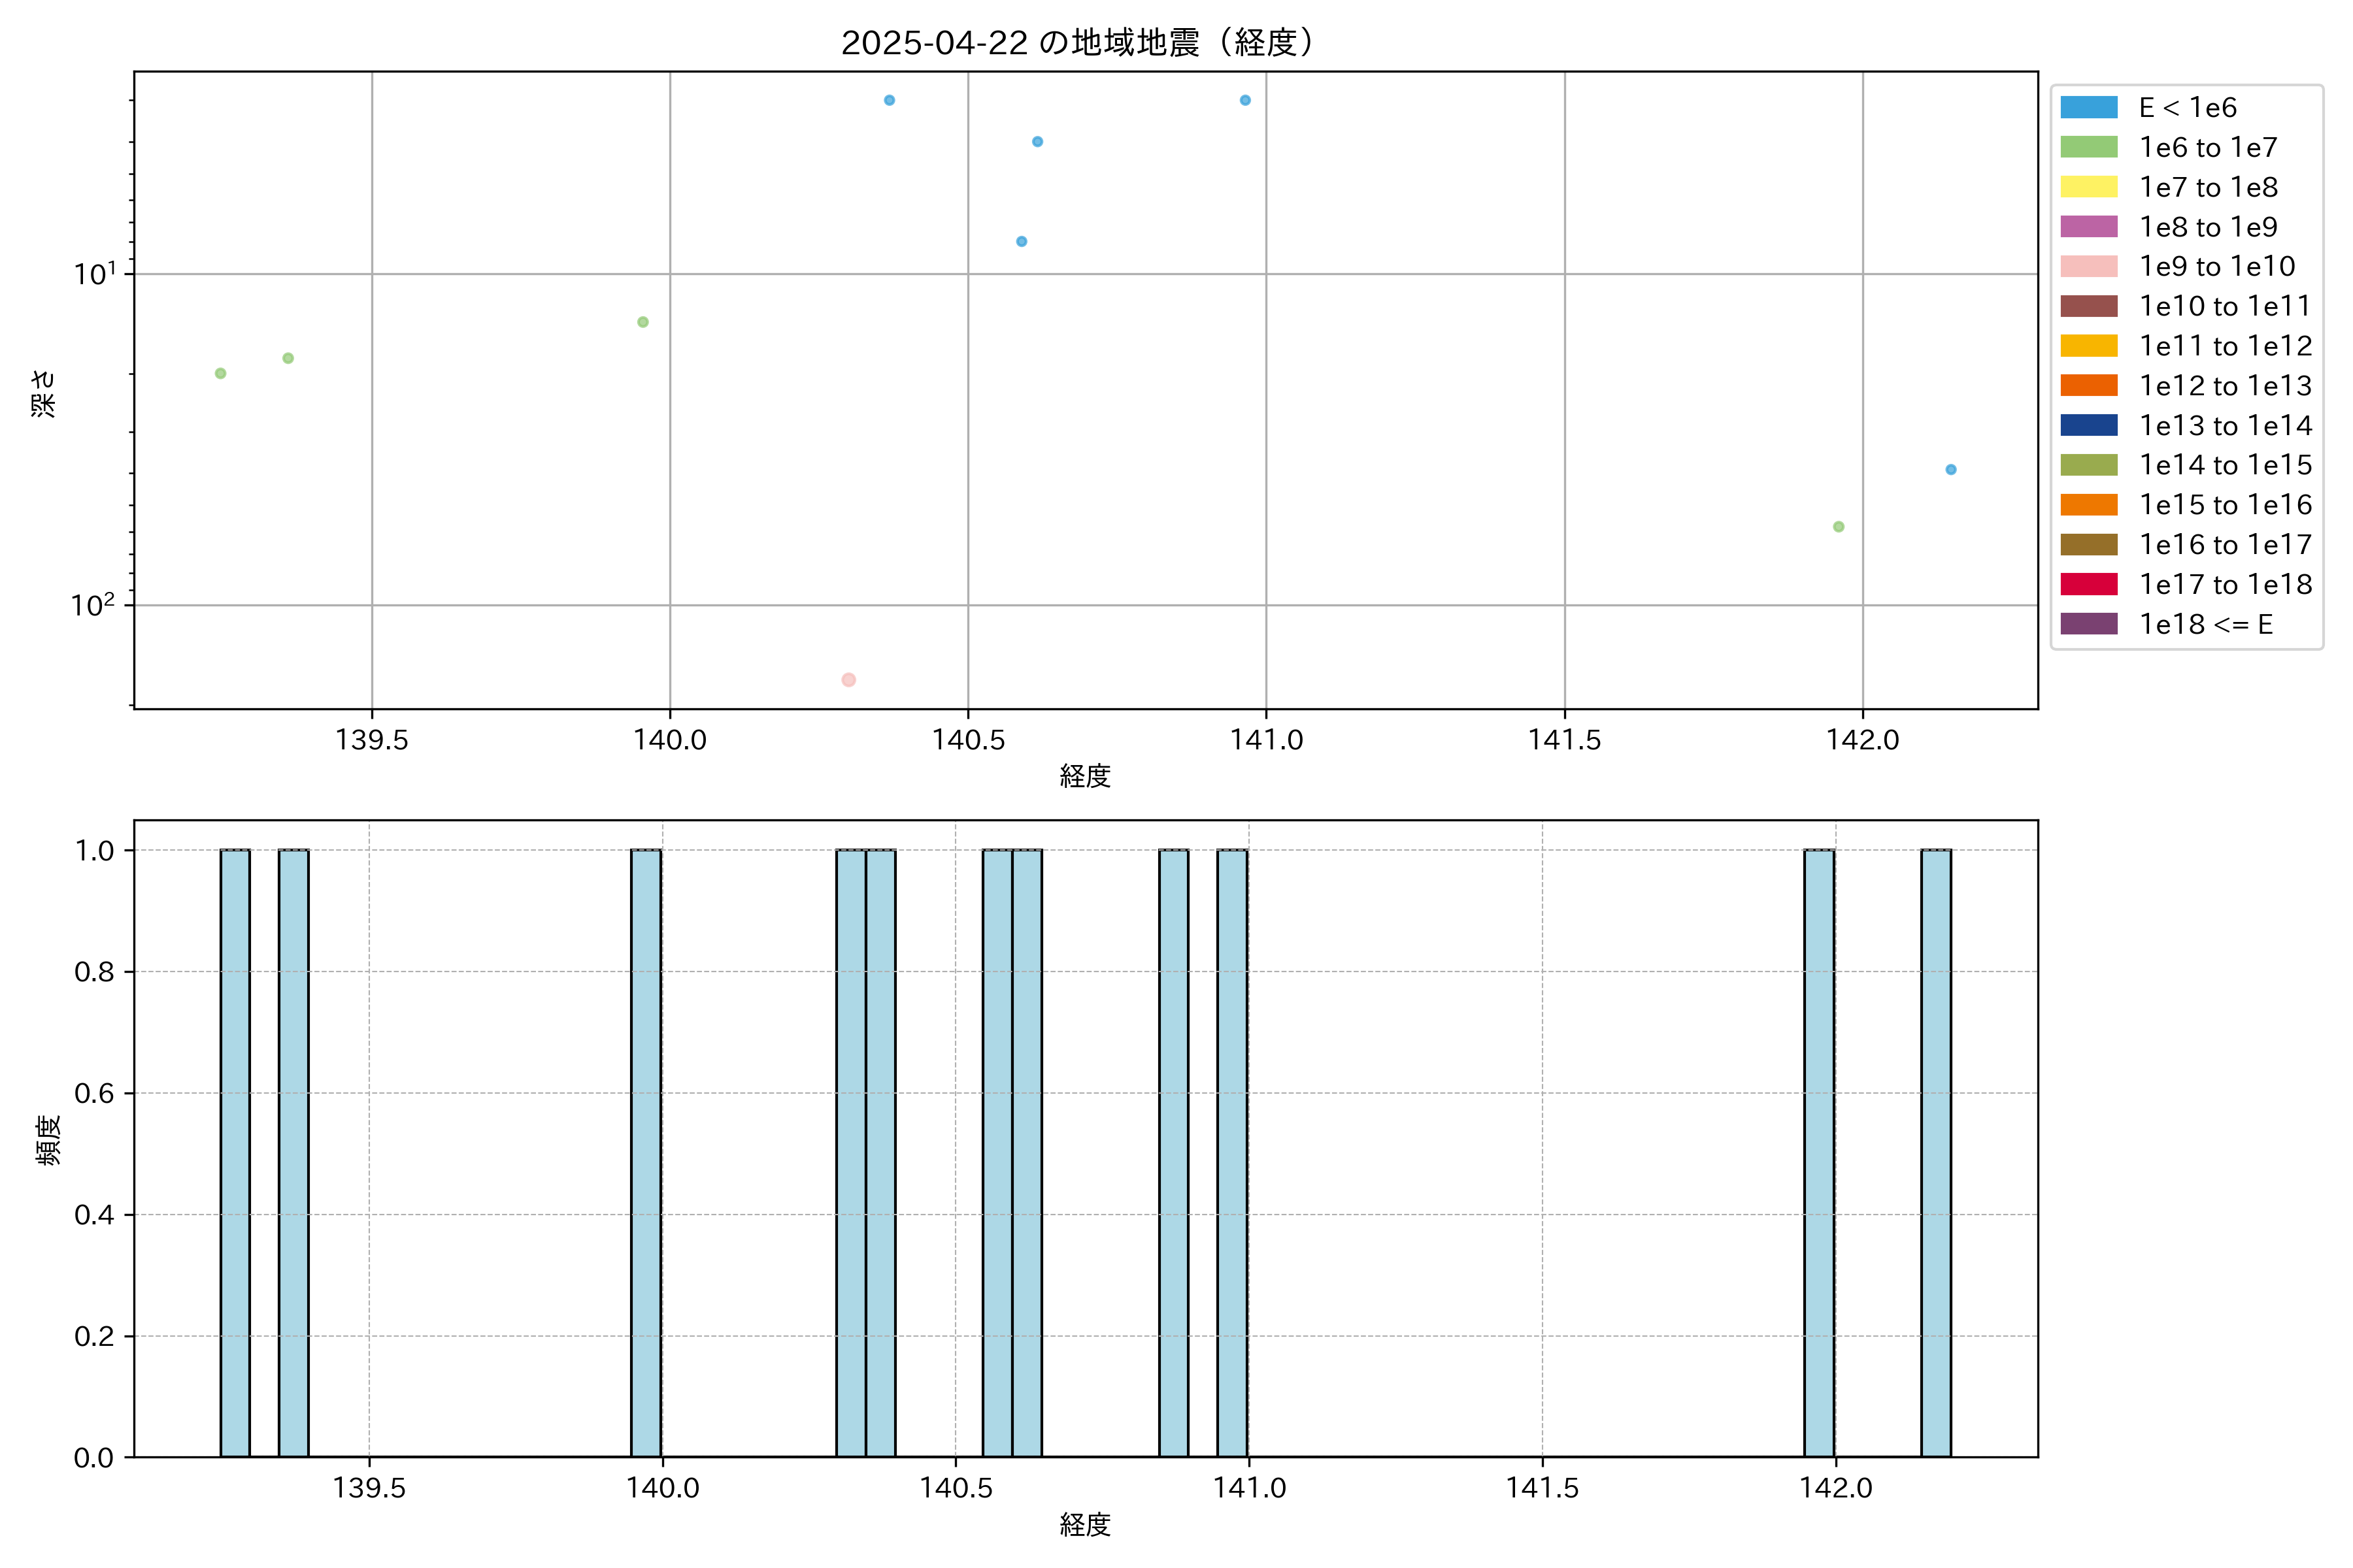Click the leftmost green scatter point
Screen dimensions: 2353x1568
point(221,373)
